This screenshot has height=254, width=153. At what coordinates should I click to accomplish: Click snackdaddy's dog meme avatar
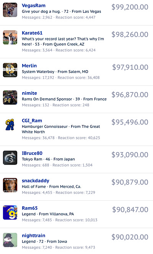10,185
